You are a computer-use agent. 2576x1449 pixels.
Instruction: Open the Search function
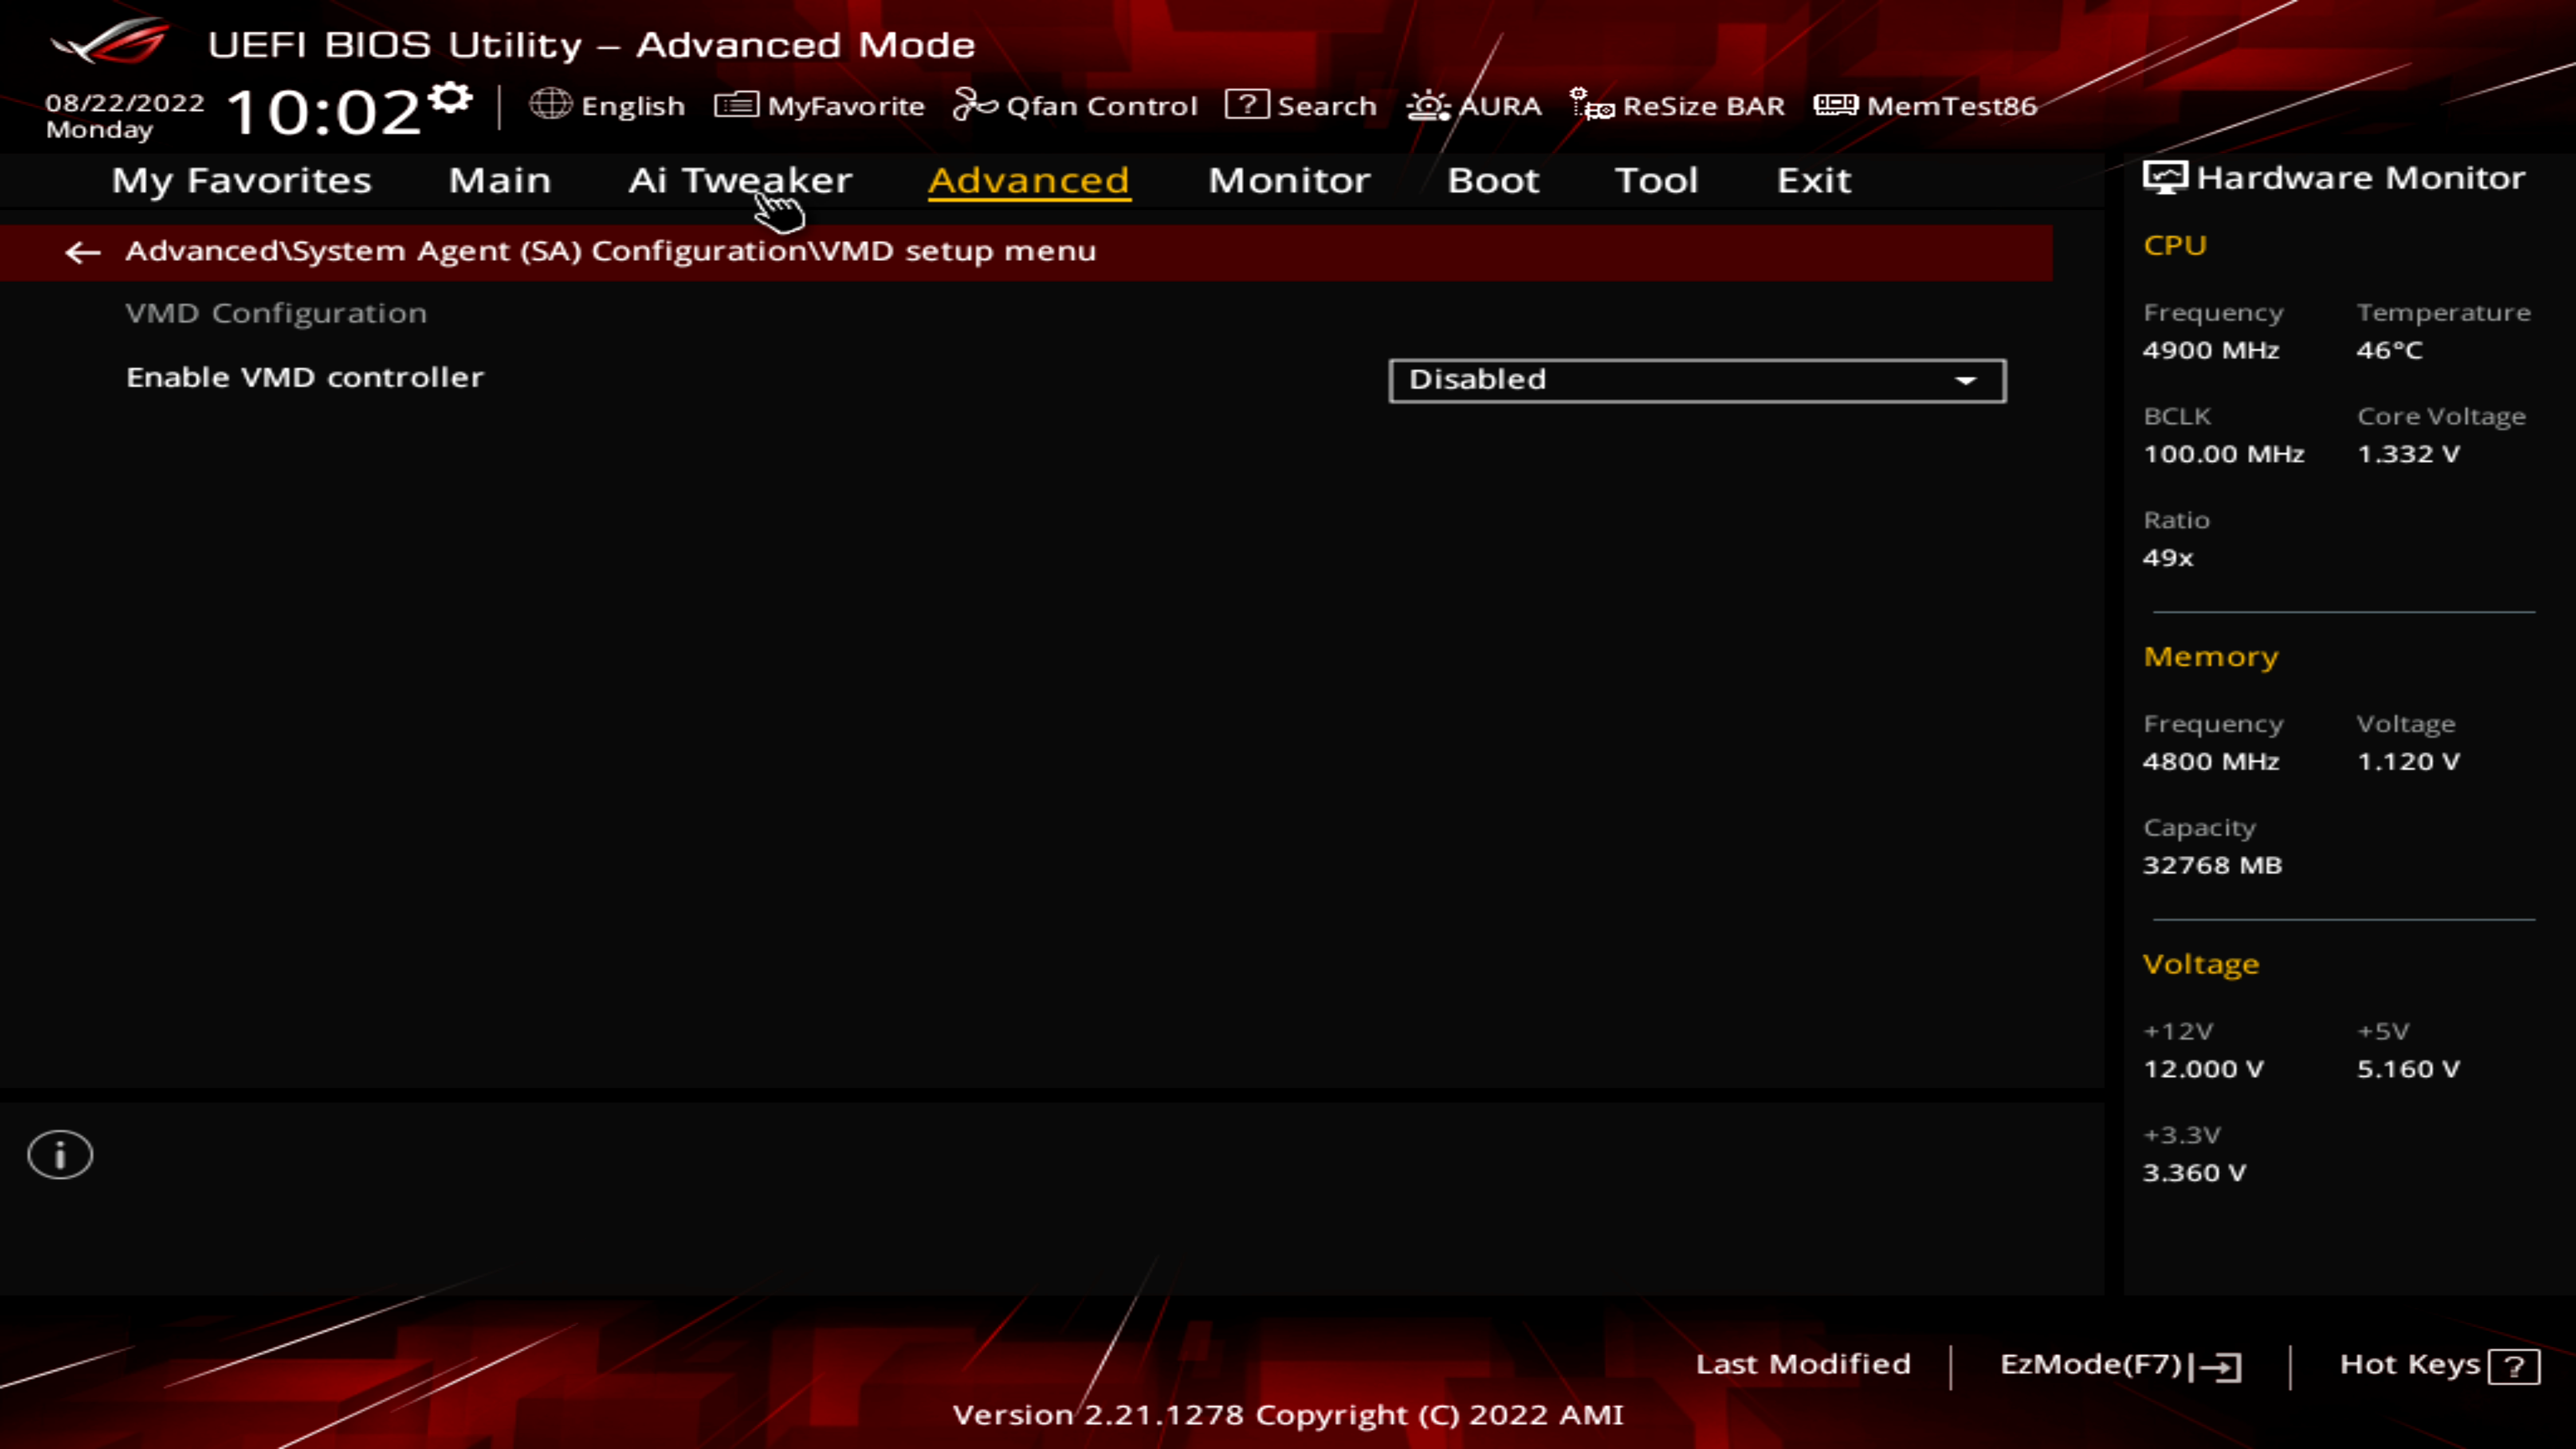(x=1301, y=105)
